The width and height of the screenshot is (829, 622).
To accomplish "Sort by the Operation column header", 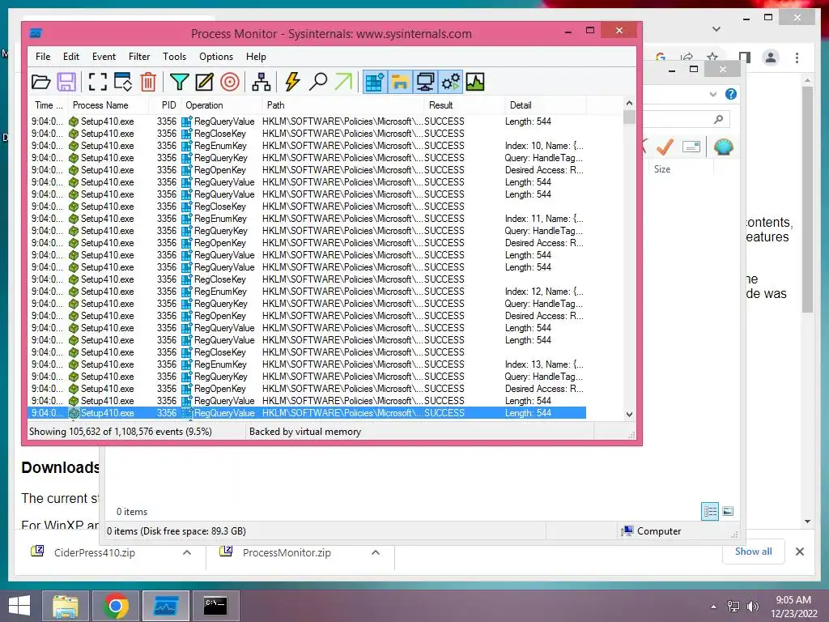I will (x=222, y=105).
